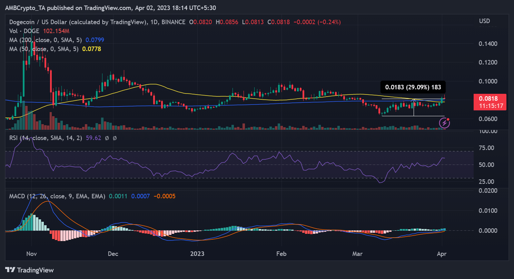Click the 0.0183 (29.09%) measurement label
The image size is (514, 279).
413,87
